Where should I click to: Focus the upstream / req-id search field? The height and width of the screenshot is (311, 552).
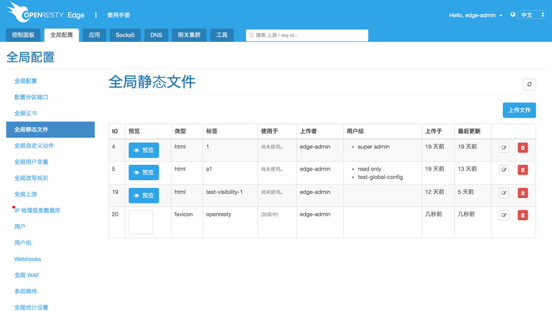point(307,36)
